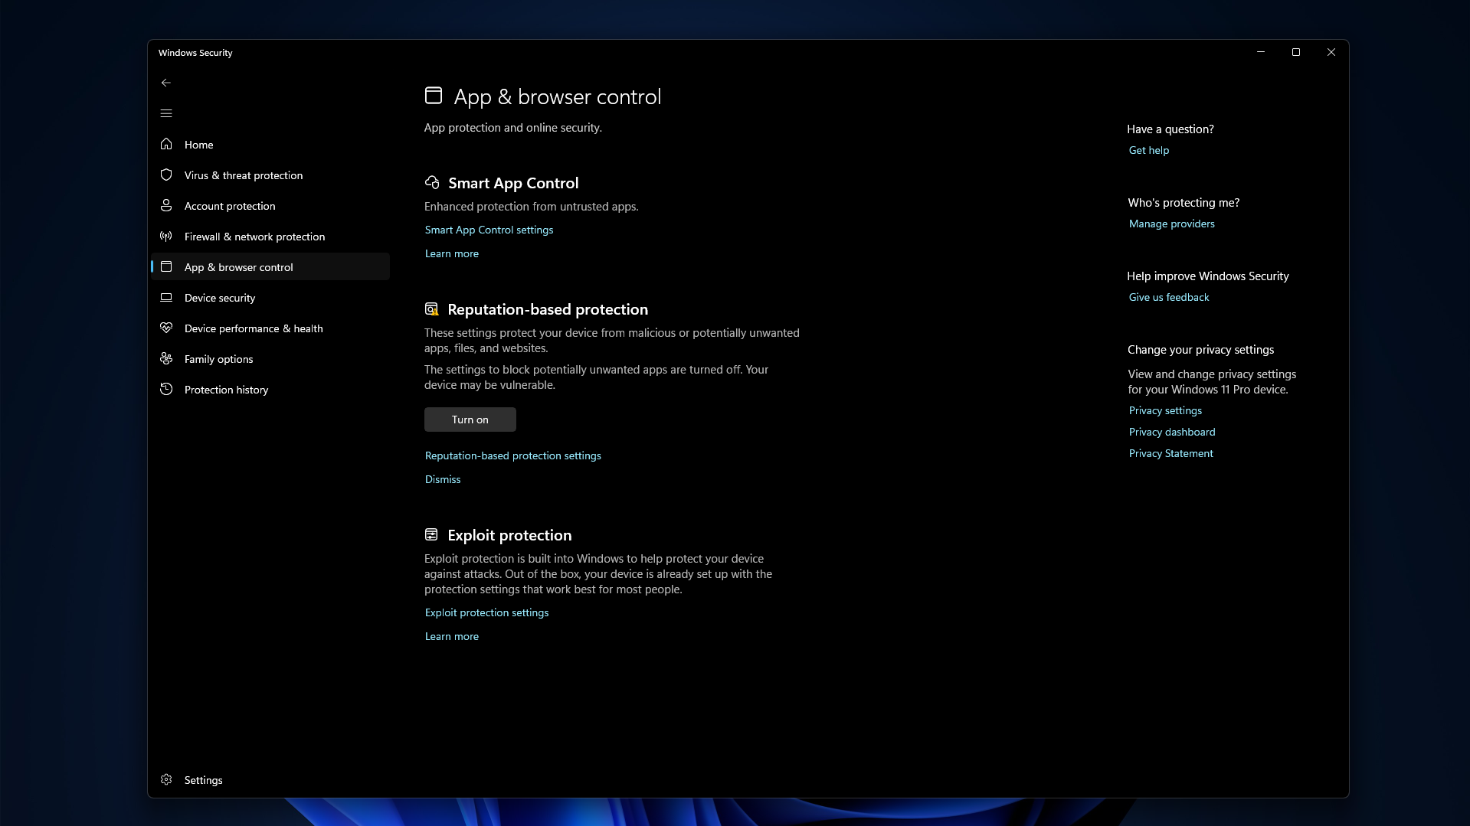Click the Device security laptop icon
Screen dimensions: 1470x826
(166, 297)
